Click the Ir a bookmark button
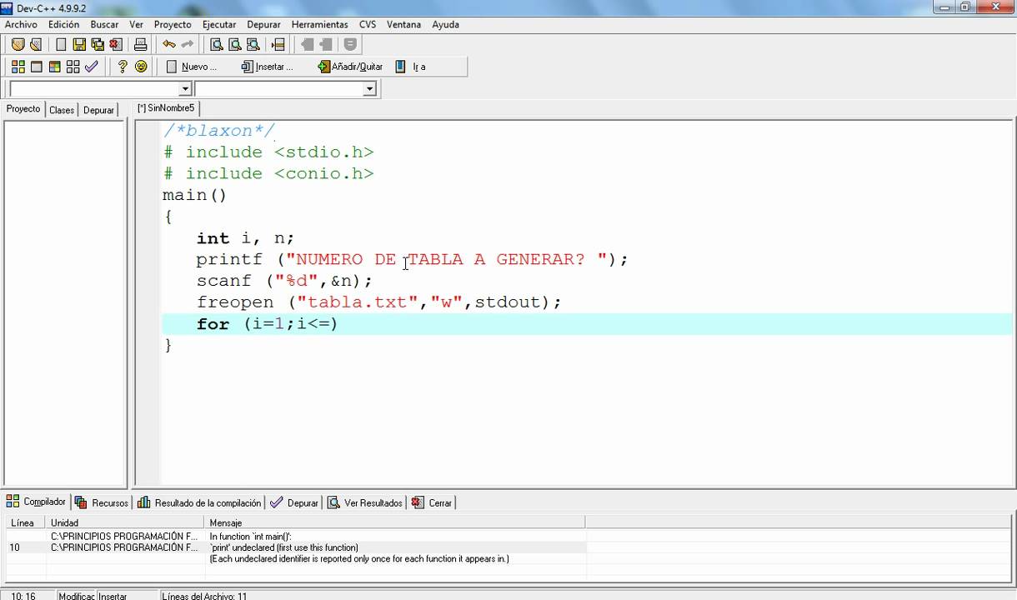1017x600 pixels. coord(411,67)
